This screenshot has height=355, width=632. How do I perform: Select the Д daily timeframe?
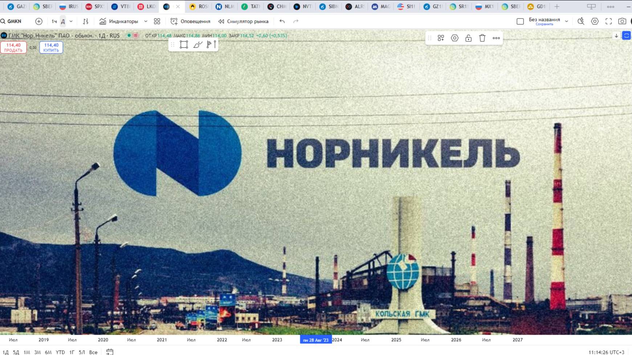pyautogui.click(x=63, y=21)
